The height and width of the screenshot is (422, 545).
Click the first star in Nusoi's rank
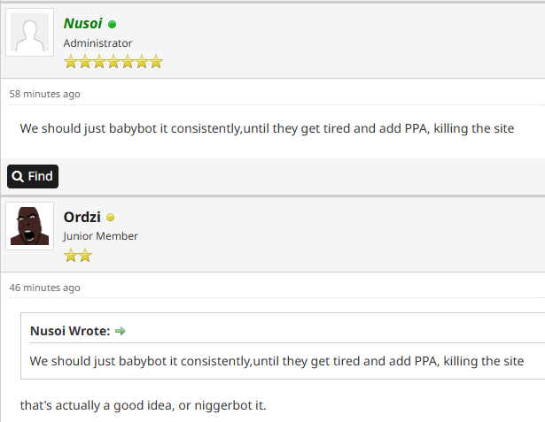71,62
